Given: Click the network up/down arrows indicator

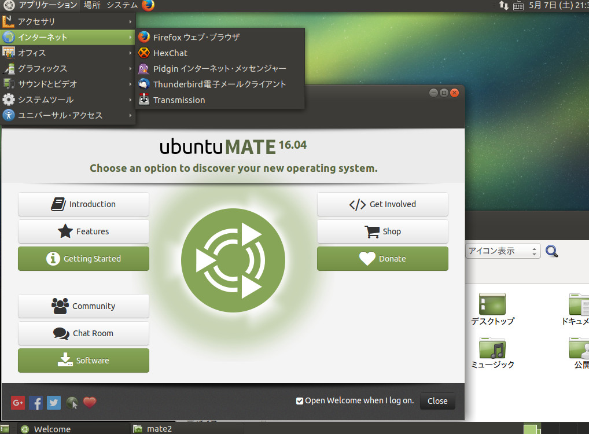Looking at the screenshot, I should pyautogui.click(x=503, y=5).
